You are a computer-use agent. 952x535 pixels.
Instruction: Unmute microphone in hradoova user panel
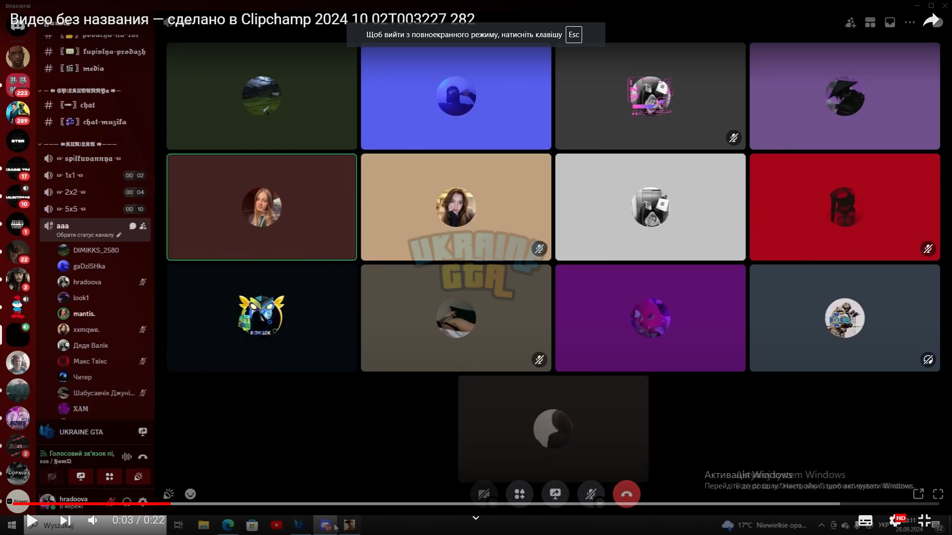112,501
